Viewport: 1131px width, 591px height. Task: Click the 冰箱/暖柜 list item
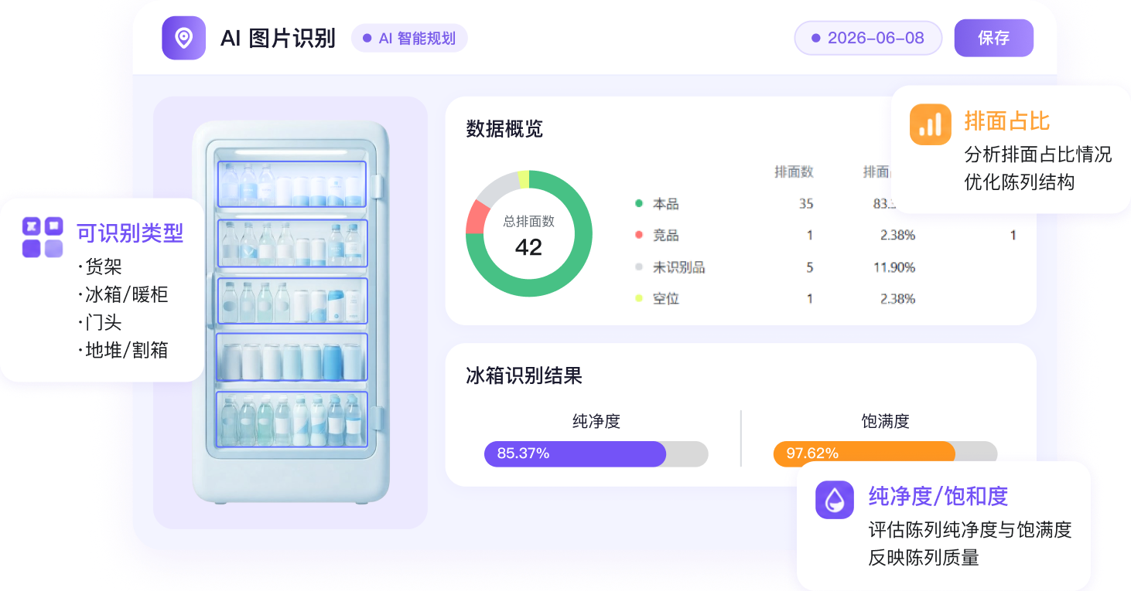(123, 294)
